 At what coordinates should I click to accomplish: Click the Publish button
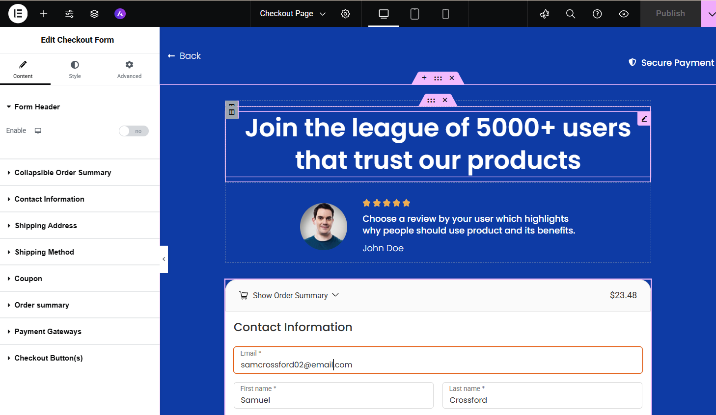pyautogui.click(x=670, y=14)
